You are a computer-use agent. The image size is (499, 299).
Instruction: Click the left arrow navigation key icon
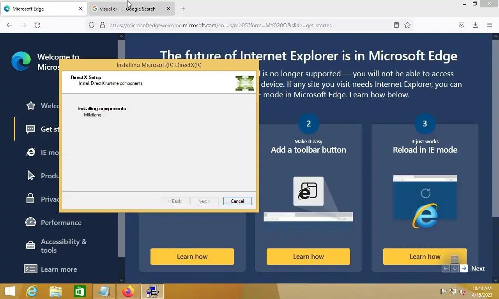pyautogui.click(x=446, y=268)
